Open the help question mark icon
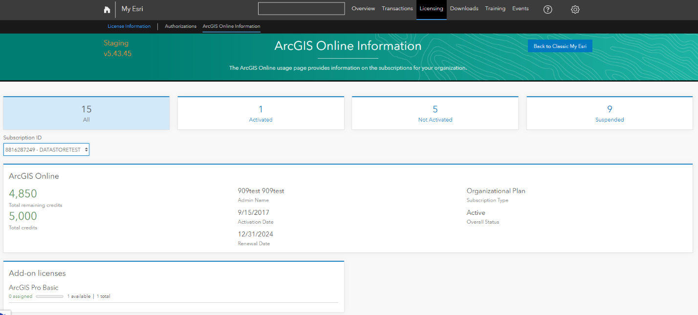698x315 pixels. [x=547, y=9]
